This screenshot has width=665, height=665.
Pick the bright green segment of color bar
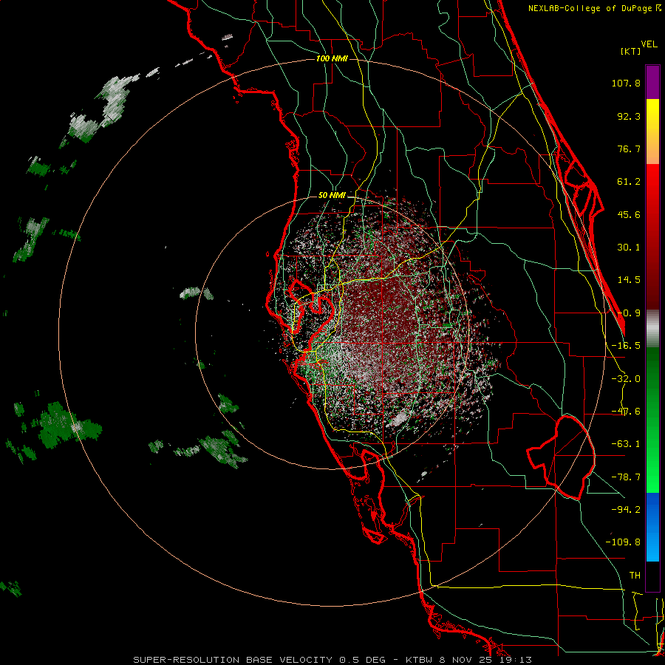point(652,420)
